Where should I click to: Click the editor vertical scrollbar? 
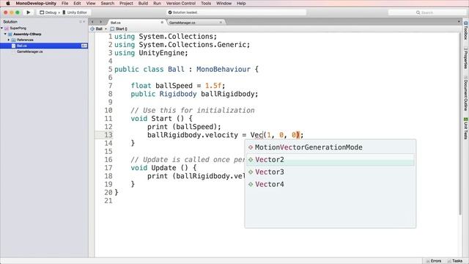coord(460,124)
